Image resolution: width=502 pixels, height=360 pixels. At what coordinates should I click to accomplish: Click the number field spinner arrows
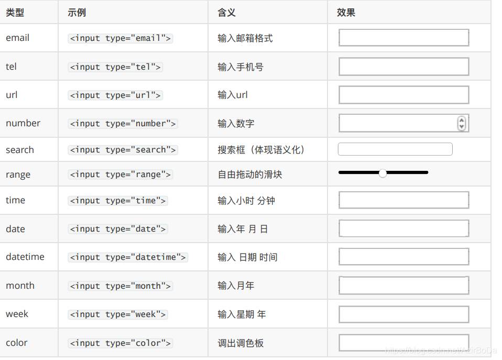tap(461, 123)
